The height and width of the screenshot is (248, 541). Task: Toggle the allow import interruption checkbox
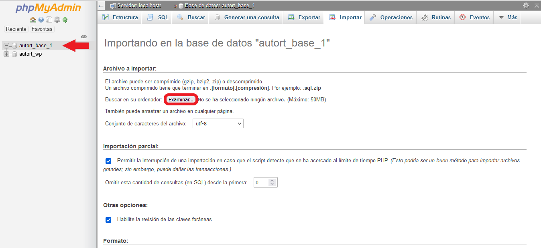pyautogui.click(x=108, y=161)
